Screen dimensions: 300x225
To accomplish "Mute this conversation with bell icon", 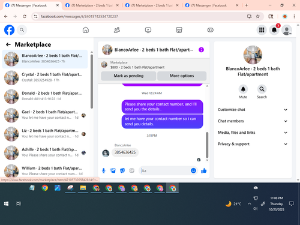I will pyautogui.click(x=243, y=89).
